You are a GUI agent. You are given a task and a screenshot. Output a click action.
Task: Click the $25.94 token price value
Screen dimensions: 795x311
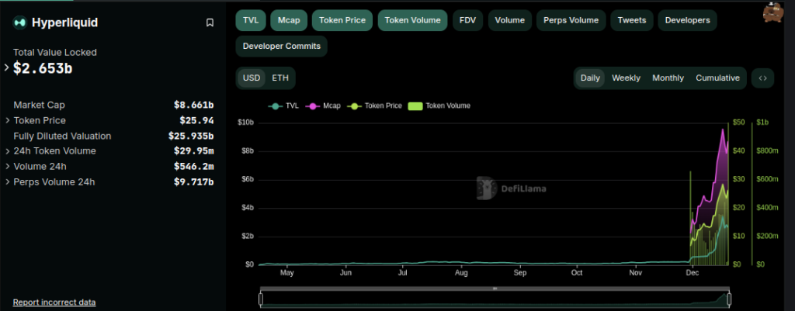point(196,120)
